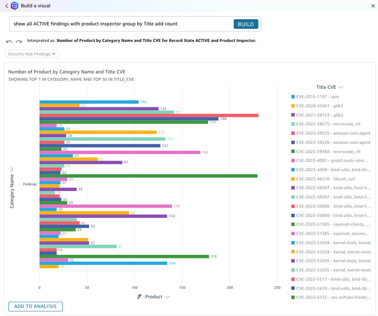Screen dimensions: 378x316
Task: Click the sort icon beside the Product axis label
Action: click(x=139, y=296)
